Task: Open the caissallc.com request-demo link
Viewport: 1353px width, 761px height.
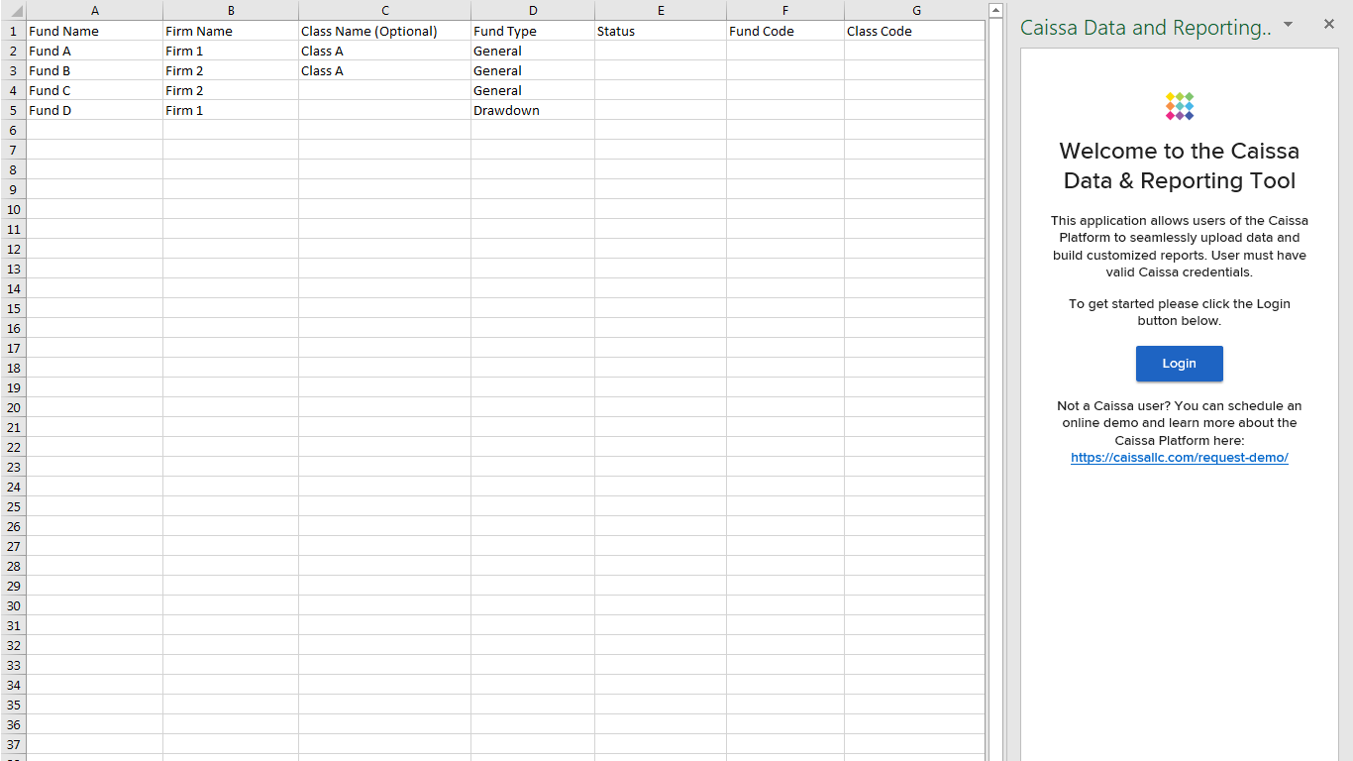Action: click(x=1179, y=458)
